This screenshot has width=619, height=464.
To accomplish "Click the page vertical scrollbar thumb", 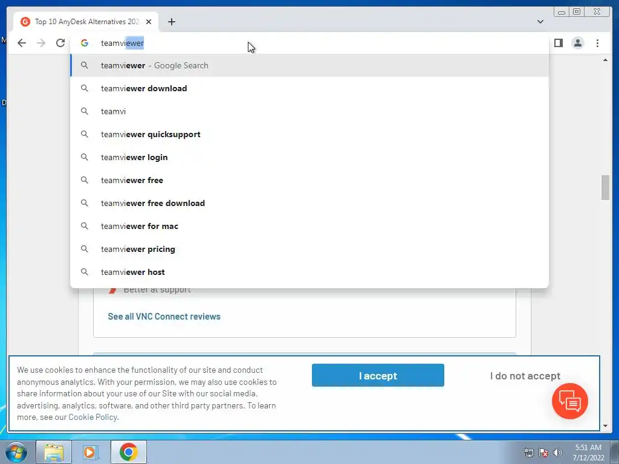I will pos(605,187).
